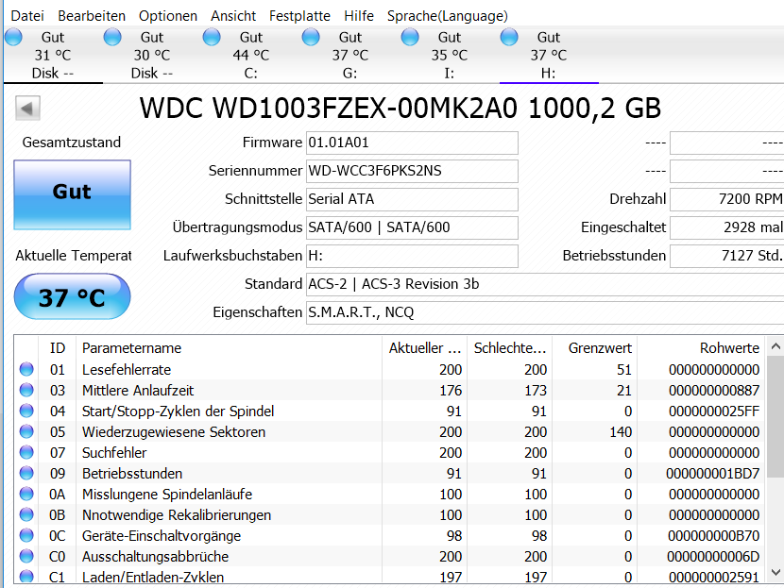Screen dimensions: 784x588
Task: Select the first Disk -- tab at 31 °C
Action: 53,56
